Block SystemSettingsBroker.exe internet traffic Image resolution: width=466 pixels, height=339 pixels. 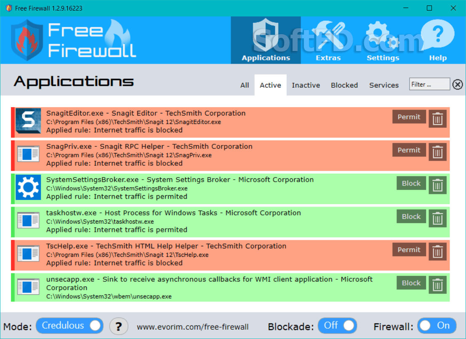coord(411,183)
